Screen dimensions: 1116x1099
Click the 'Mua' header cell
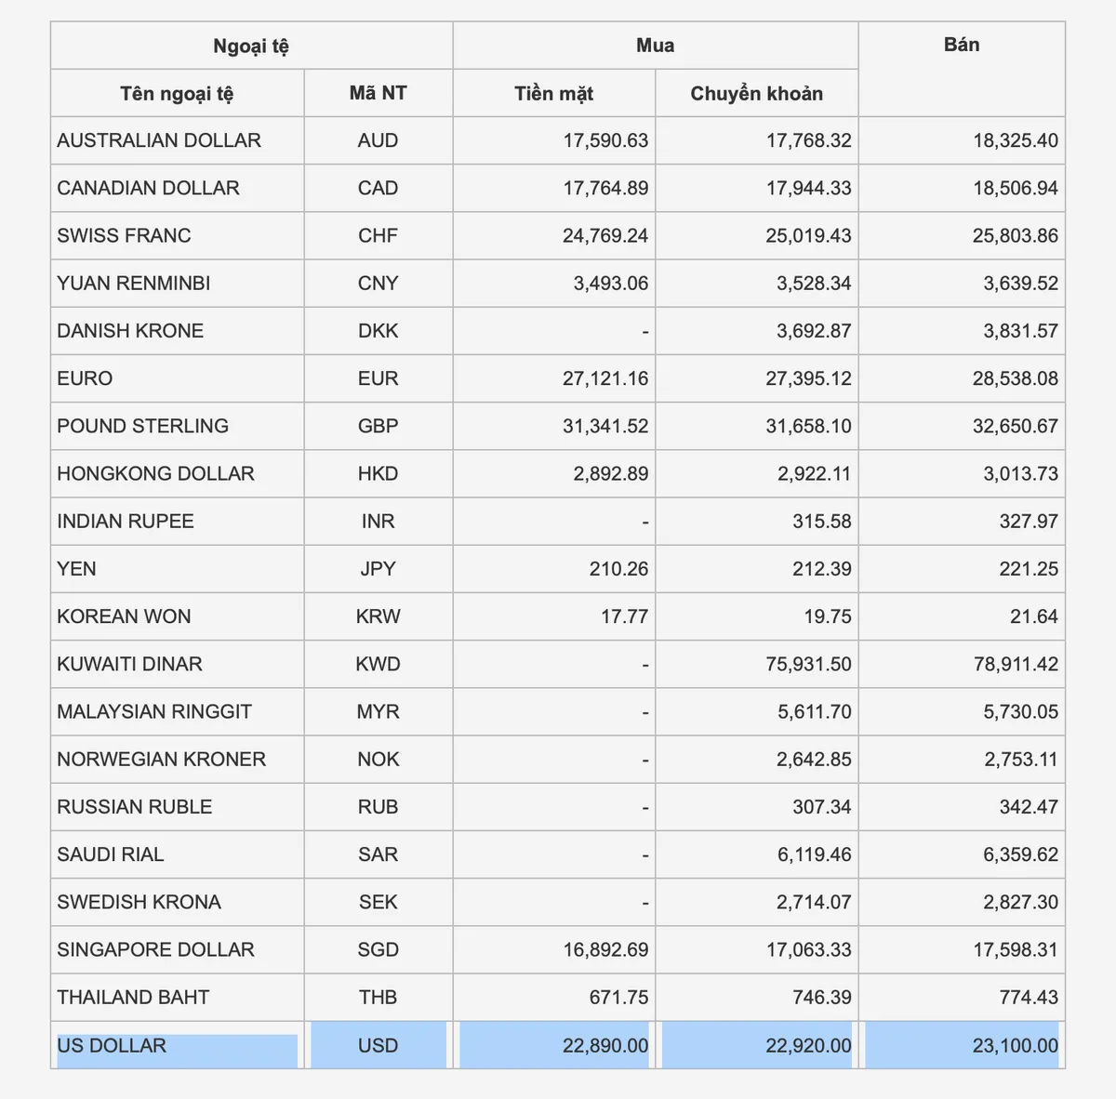(x=655, y=46)
